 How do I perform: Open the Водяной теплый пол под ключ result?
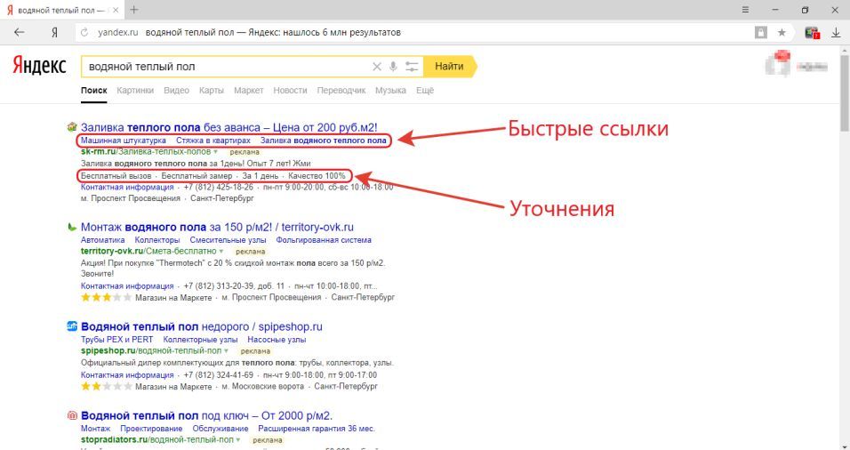pos(206,416)
